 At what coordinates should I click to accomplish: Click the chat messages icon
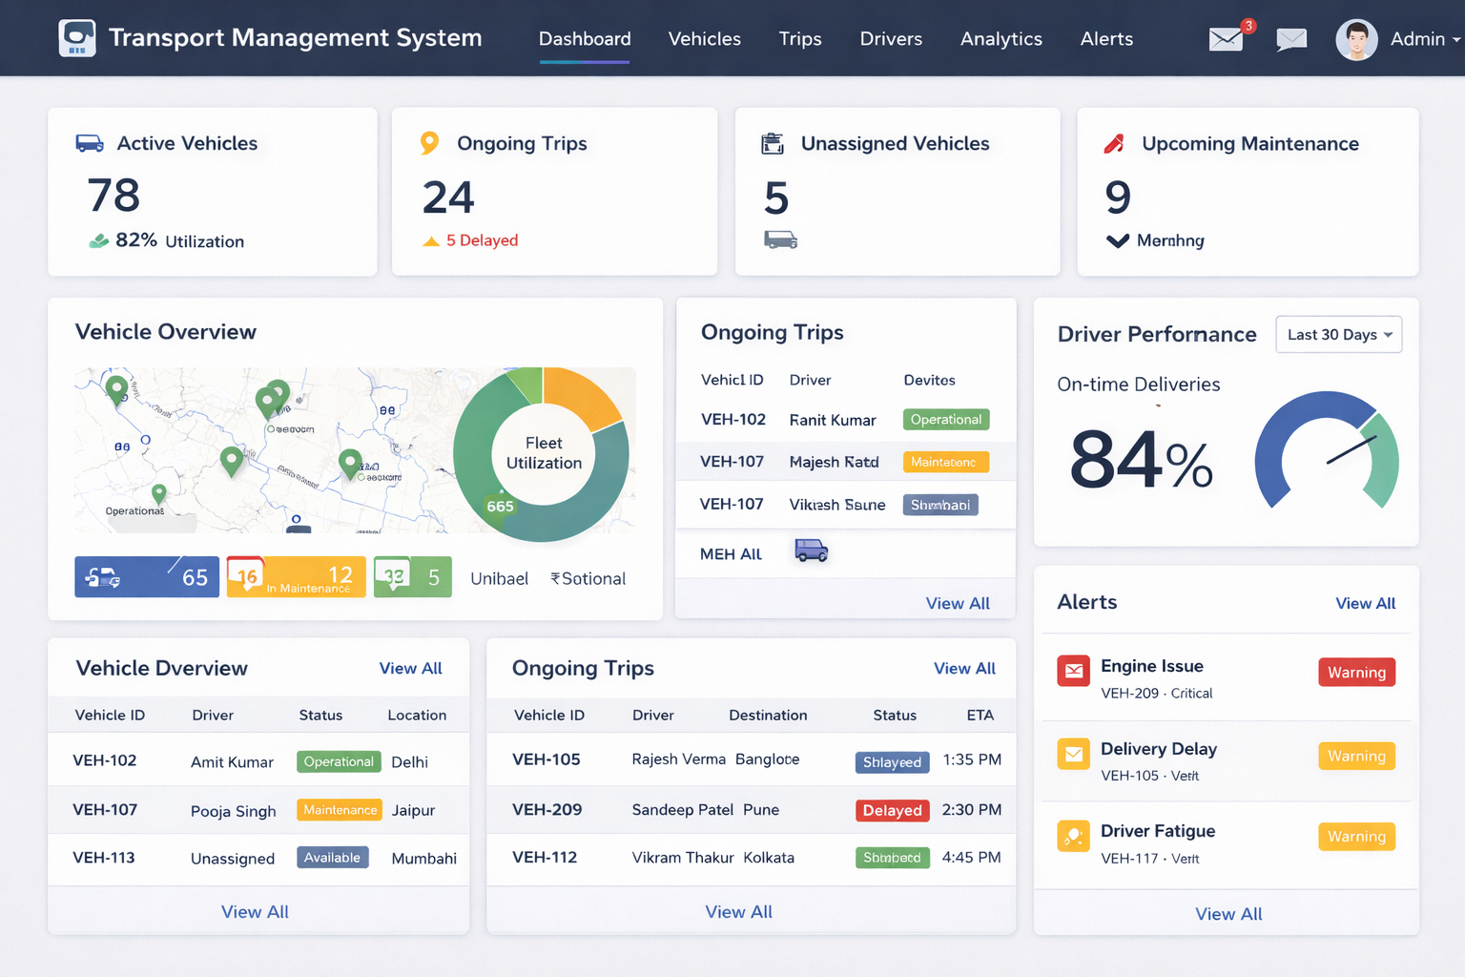tap(1291, 40)
